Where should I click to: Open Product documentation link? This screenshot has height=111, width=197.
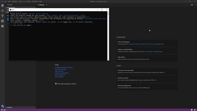pos(62,73)
